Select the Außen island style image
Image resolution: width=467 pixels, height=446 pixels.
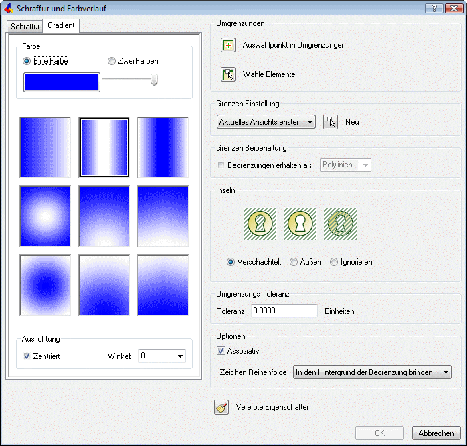[x=300, y=224]
